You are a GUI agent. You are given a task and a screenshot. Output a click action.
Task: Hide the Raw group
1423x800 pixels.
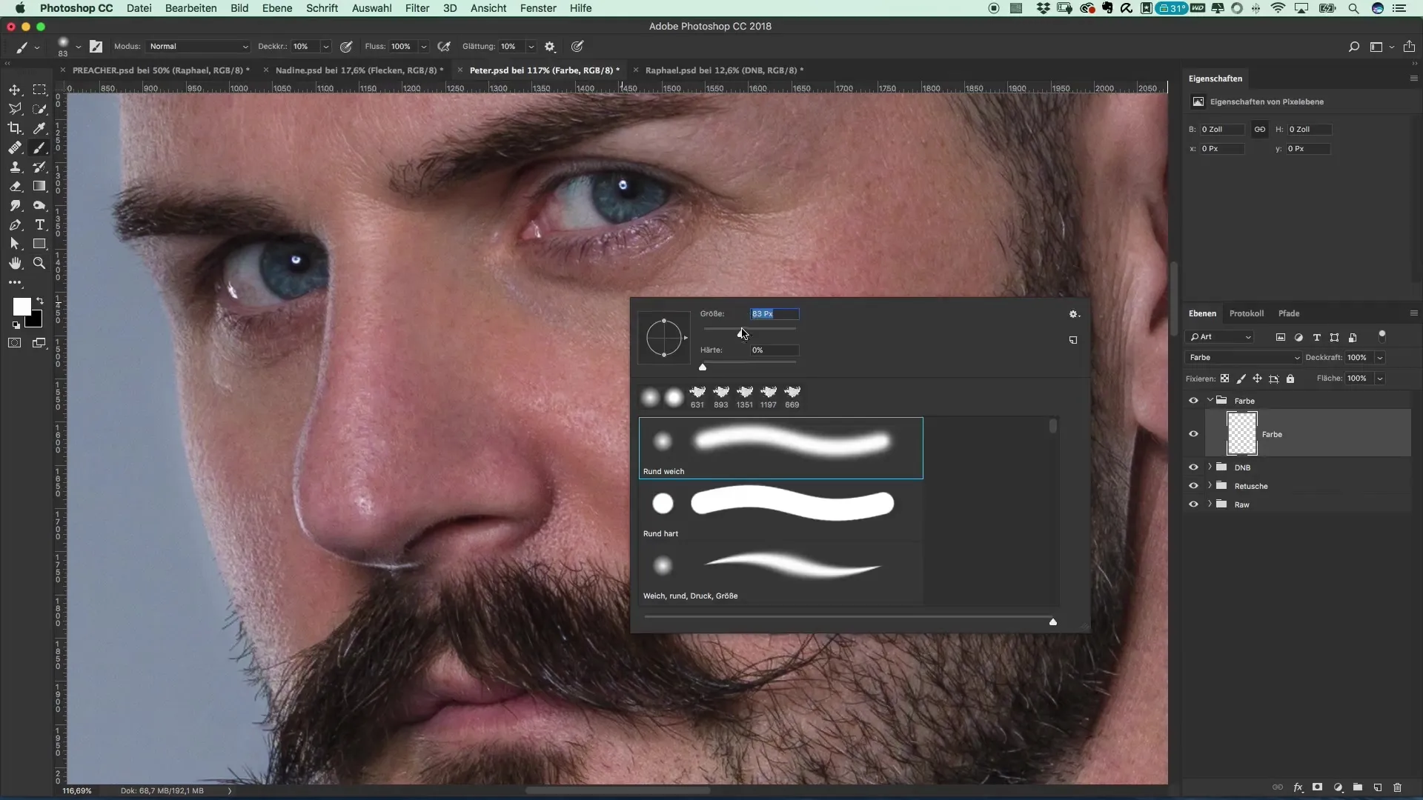click(1193, 504)
